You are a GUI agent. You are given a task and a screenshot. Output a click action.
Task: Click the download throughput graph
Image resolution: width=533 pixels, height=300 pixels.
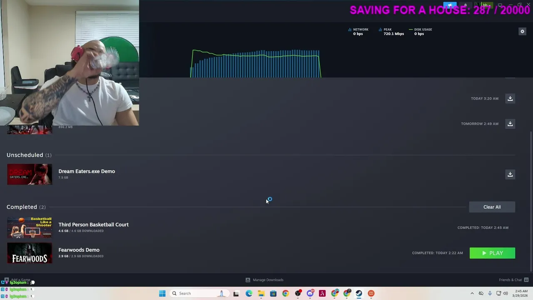[x=255, y=63]
